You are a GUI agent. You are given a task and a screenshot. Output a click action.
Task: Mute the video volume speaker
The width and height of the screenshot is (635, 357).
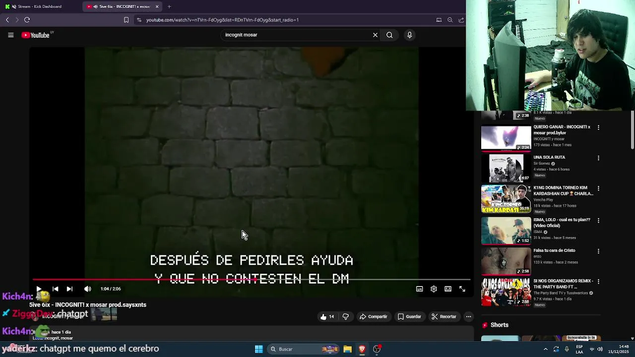[x=88, y=289]
